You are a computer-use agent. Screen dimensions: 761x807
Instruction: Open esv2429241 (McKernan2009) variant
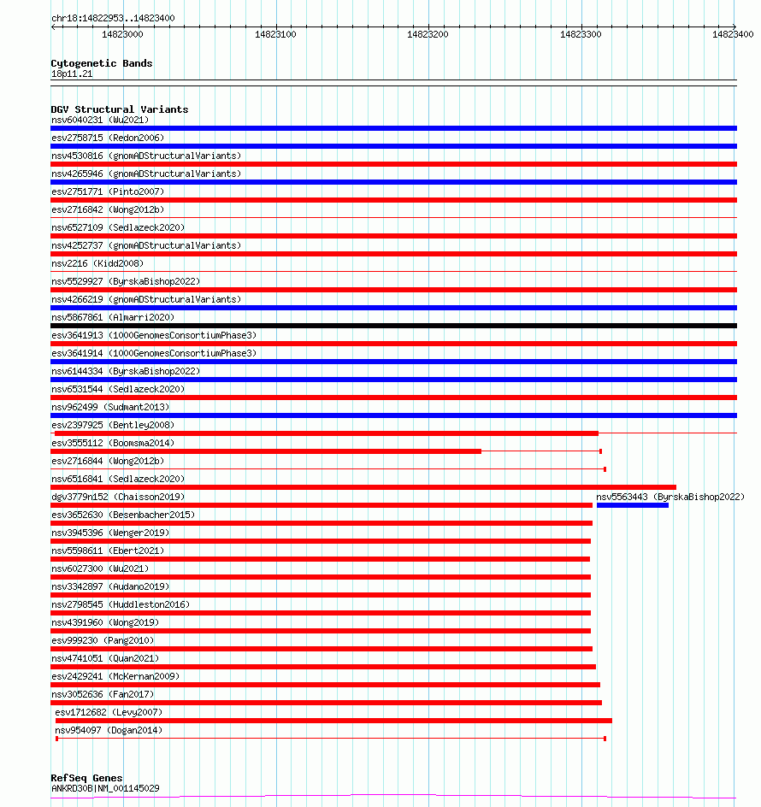(x=115, y=677)
